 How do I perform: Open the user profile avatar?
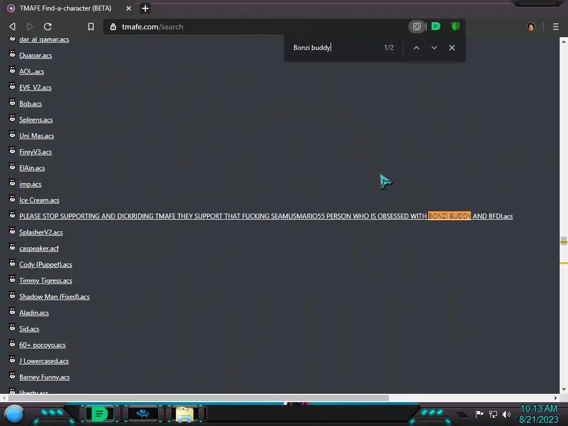[x=531, y=27]
